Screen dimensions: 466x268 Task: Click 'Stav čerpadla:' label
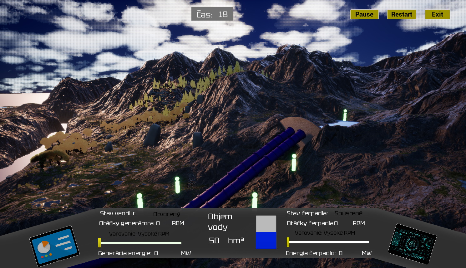[x=307, y=213]
